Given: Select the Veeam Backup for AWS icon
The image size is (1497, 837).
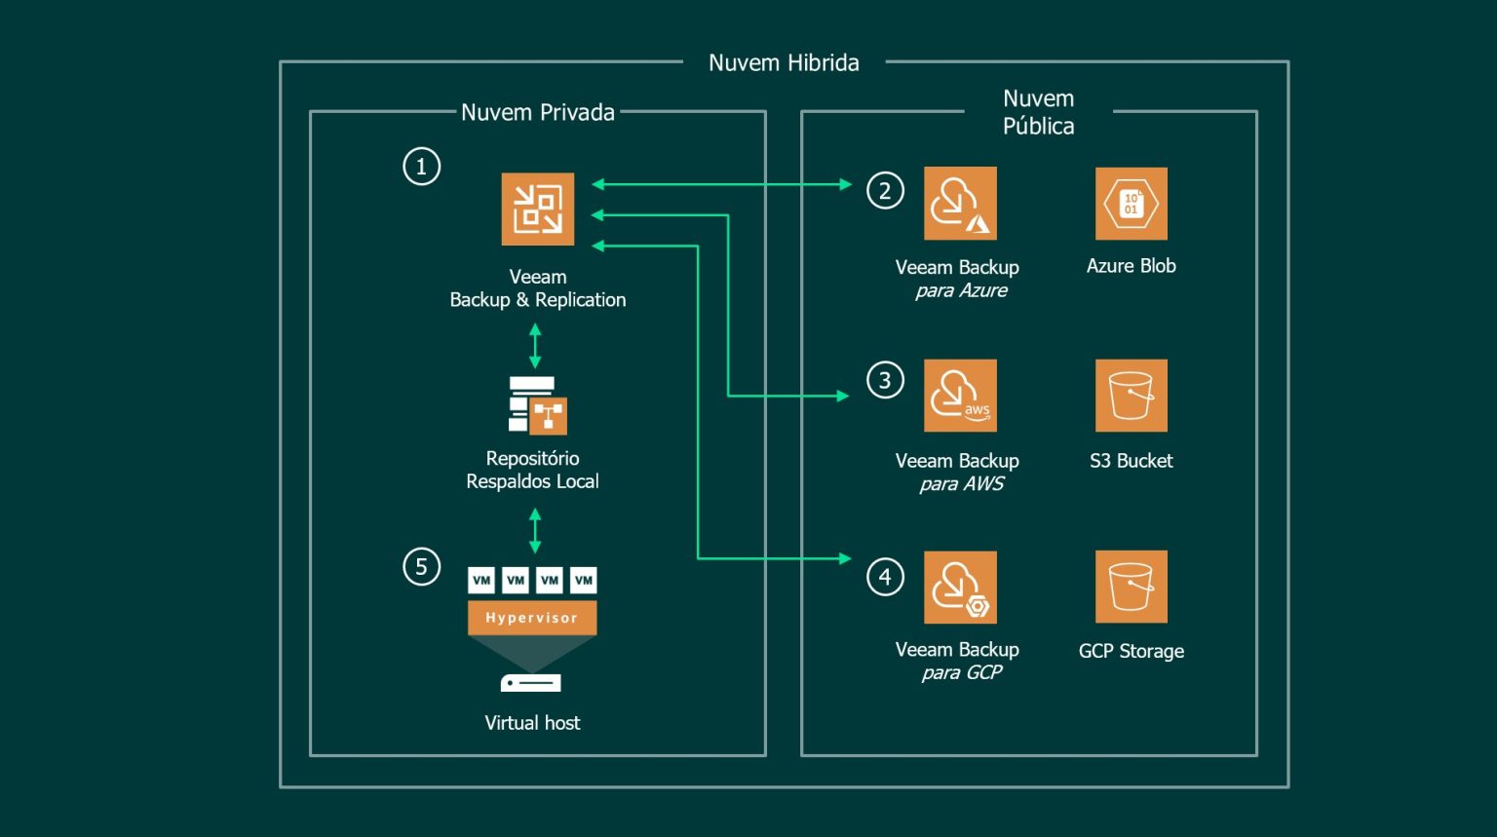Looking at the screenshot, I should pyautogui.click(x=960, y=396).
